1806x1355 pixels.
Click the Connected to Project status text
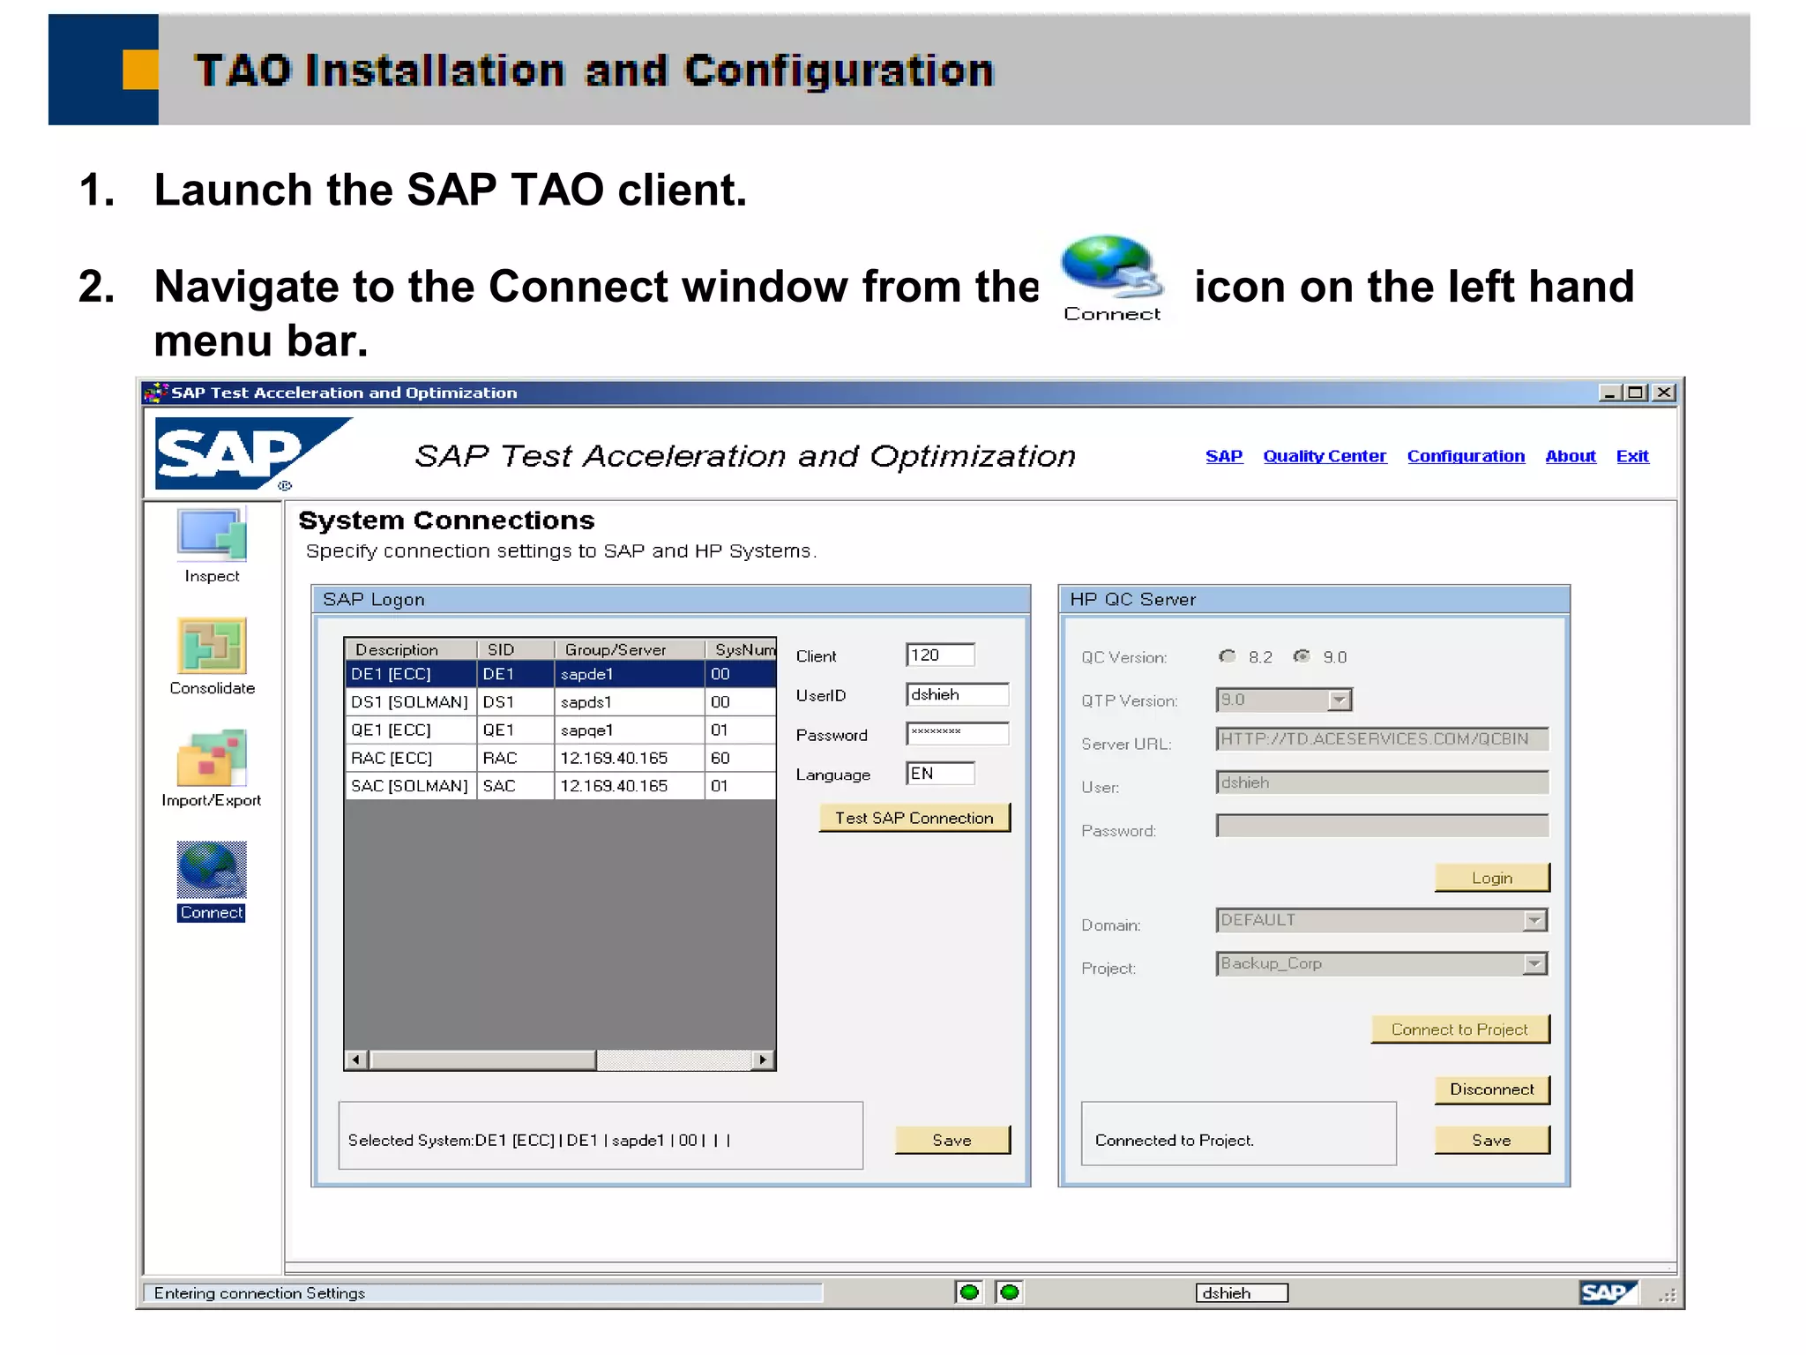pos(1174,1140)
